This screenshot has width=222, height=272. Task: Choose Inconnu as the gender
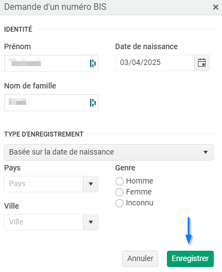click(119, 203)
